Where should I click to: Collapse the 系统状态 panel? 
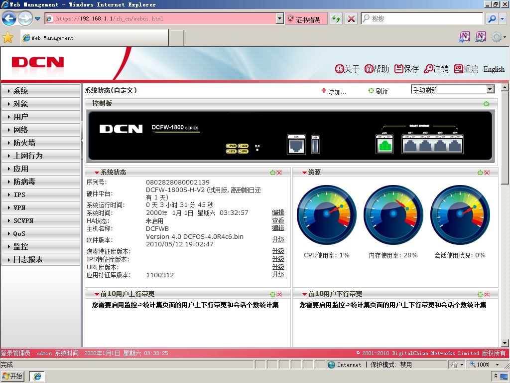coord(97,172)
